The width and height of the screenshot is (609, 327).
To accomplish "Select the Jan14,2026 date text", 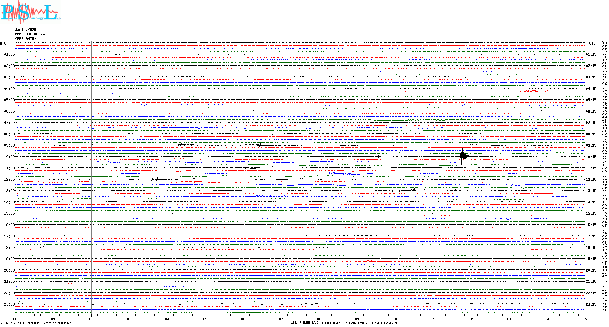I will (26, 30).
